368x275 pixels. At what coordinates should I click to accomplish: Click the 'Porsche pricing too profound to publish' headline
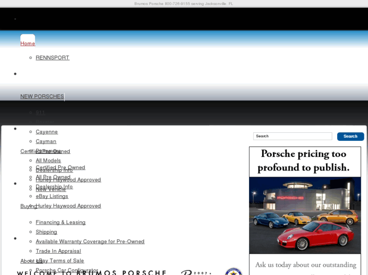[x=304, y=161]
